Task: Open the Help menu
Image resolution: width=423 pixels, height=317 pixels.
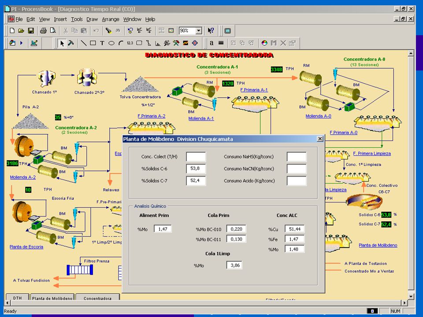Action: (x=150, y=19)
